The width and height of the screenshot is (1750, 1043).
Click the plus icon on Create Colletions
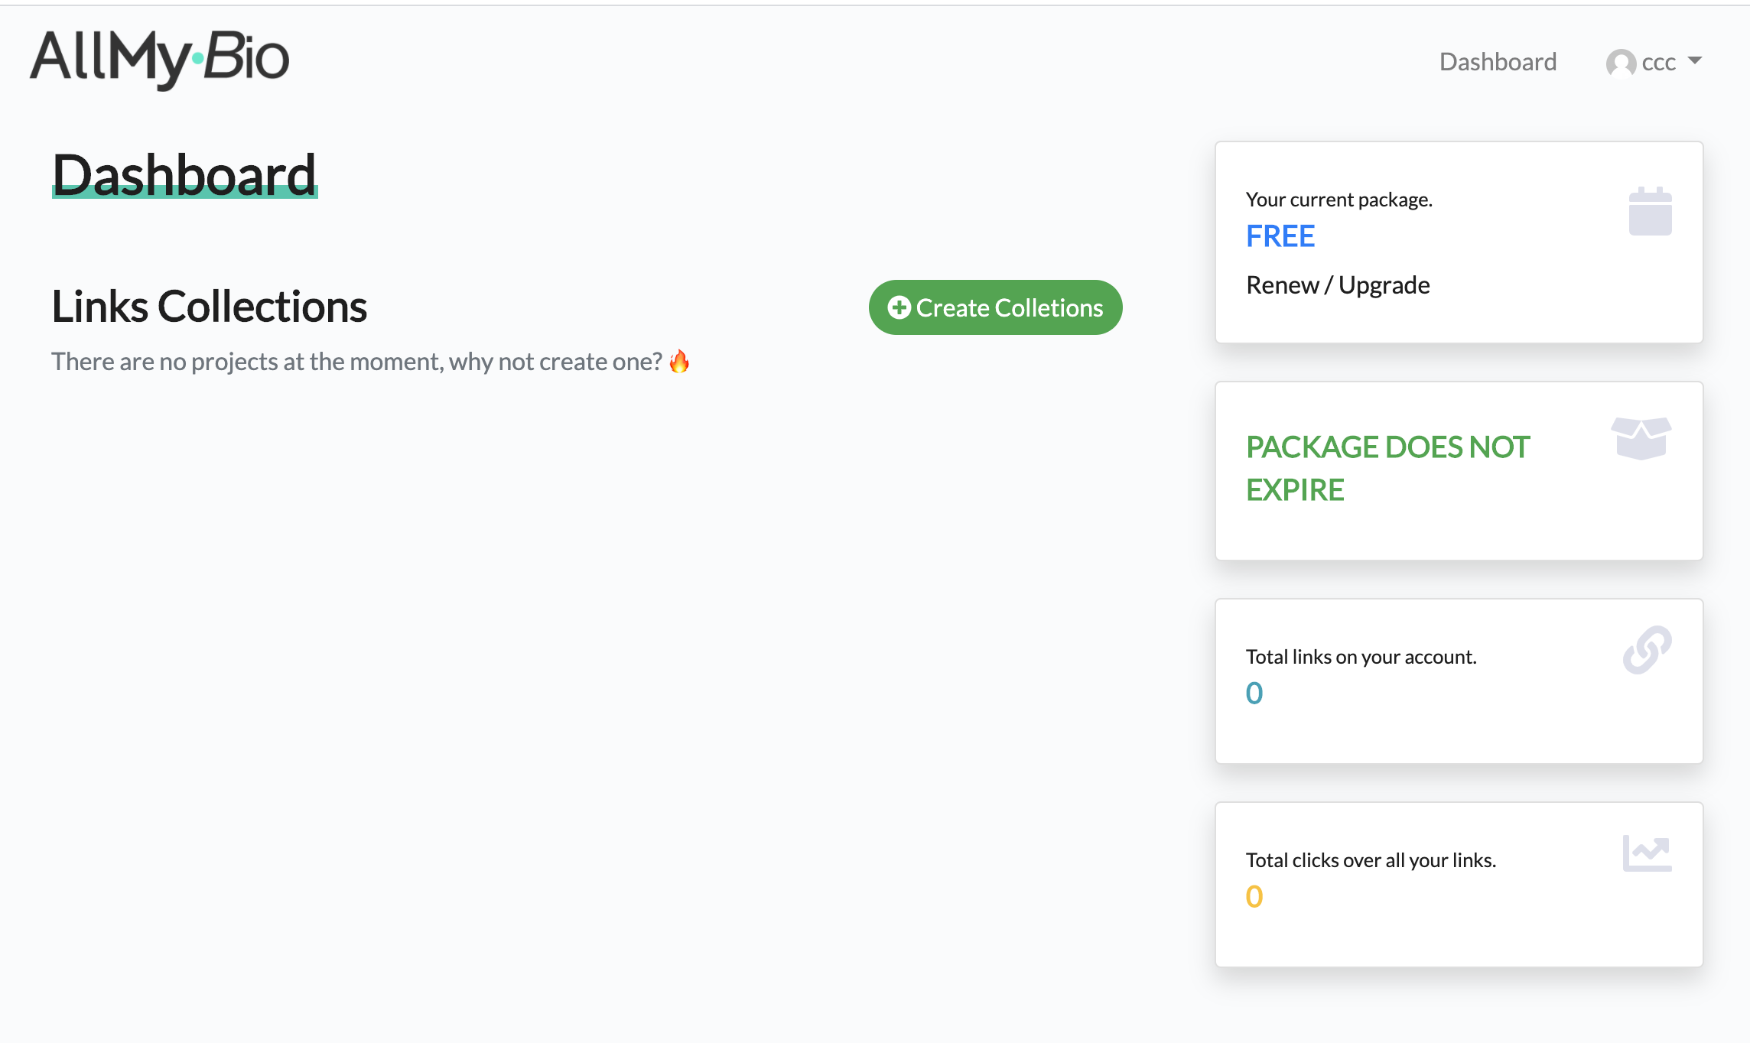(899, 307)
